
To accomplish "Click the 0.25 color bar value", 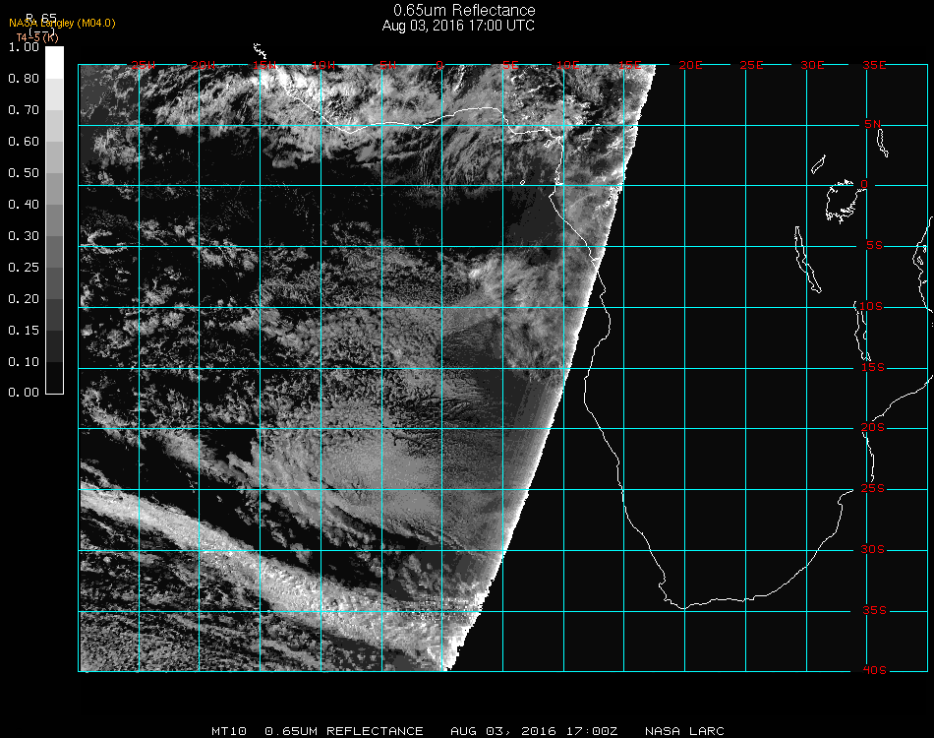I will pyautogui.click(x=24, y=268).
